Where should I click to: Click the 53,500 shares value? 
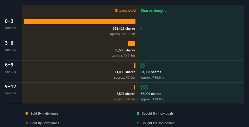tap(125, 50)
